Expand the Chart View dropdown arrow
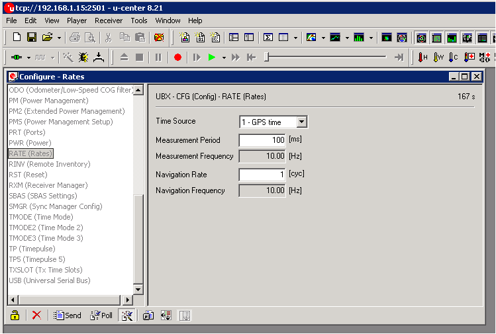This screenshot has height=334, width=496. [x=347, y=38]
